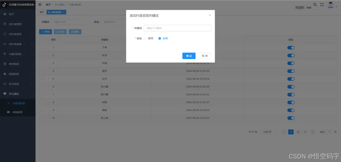Toggle the sidebar collapse hamburger icon
The height and width of the screenshot is (162, 341).
coord(40,4)
